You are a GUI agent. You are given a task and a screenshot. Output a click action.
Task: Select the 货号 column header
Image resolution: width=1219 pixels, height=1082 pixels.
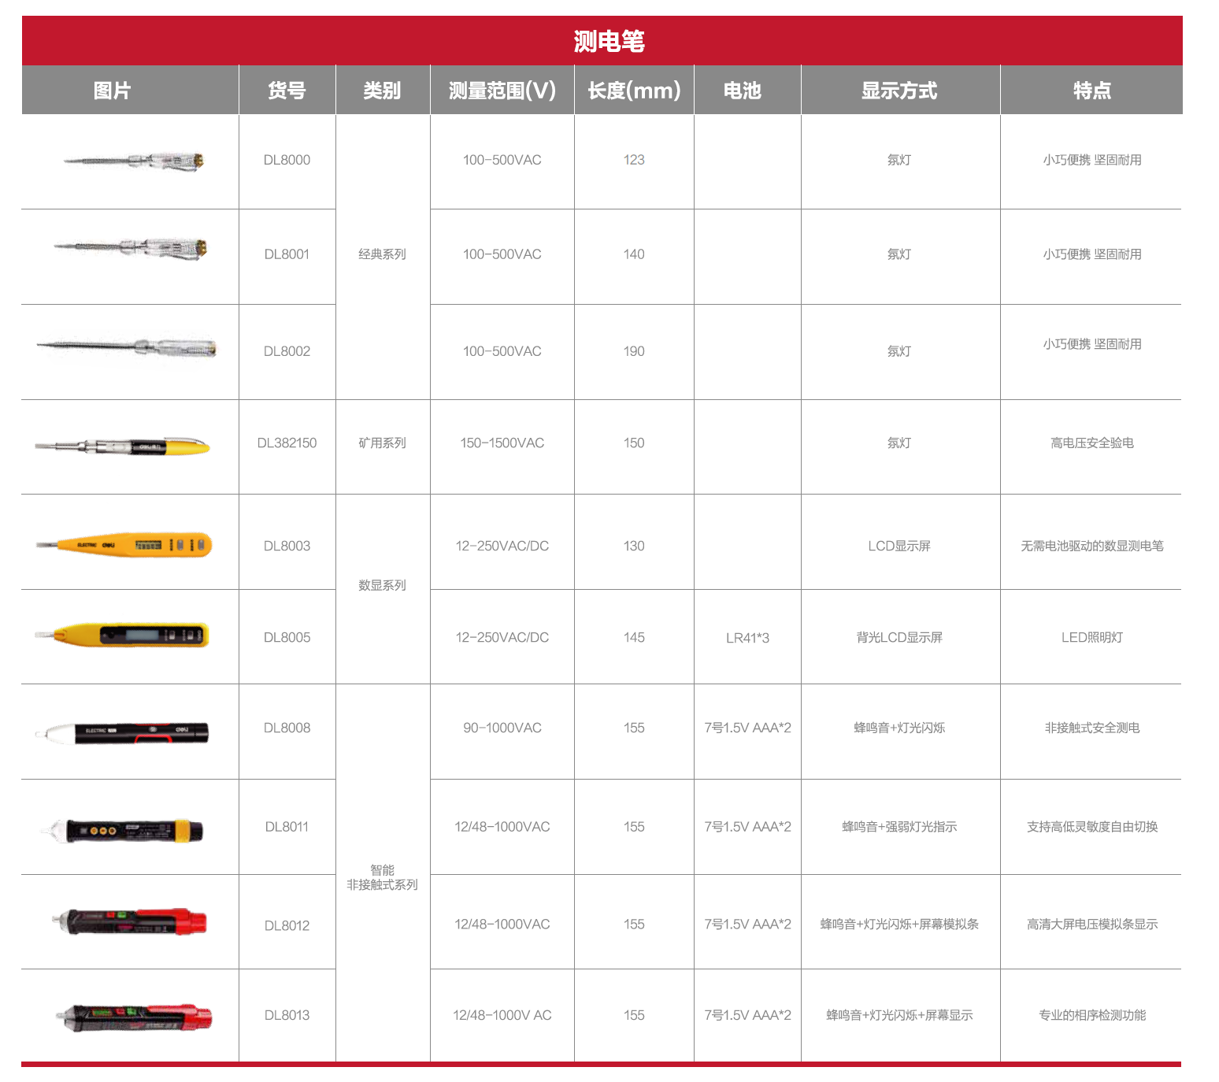287,91
